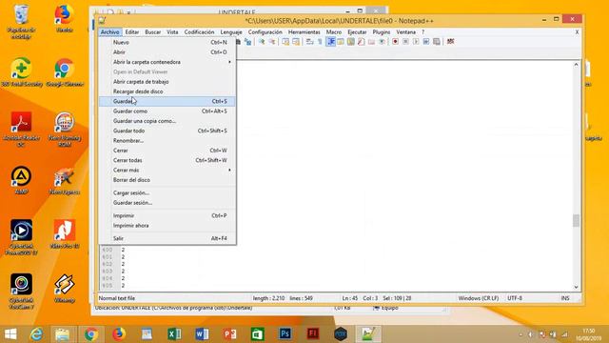609x343 pixels.
Task: Choose Cargar sesión... entry
Action: [167, 192]
